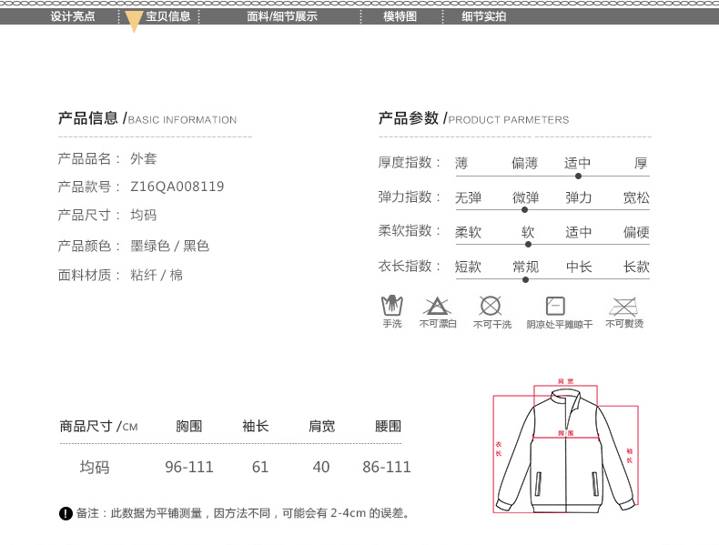Click the 产品参数 section heading
Image resolution: width=719 pixels, height=545 pixels.
point(409,118)
